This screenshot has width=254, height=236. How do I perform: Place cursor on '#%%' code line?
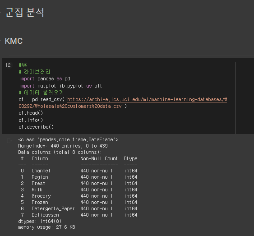click(x=23, y=65)
